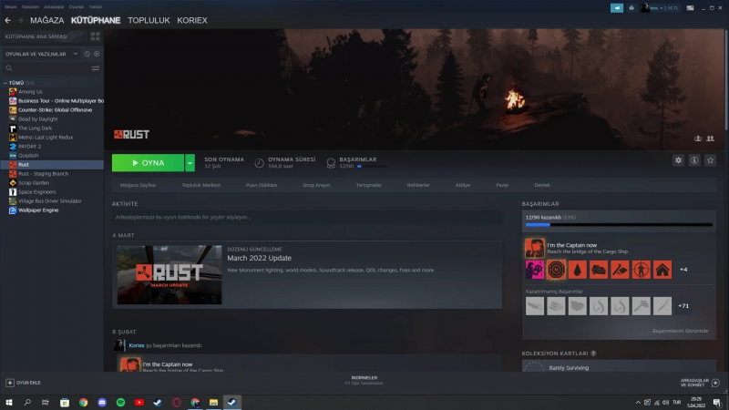The height and width of the screenshot is (410, 729).
Task: Open Pazar market link
Action: tap(502, 185)
